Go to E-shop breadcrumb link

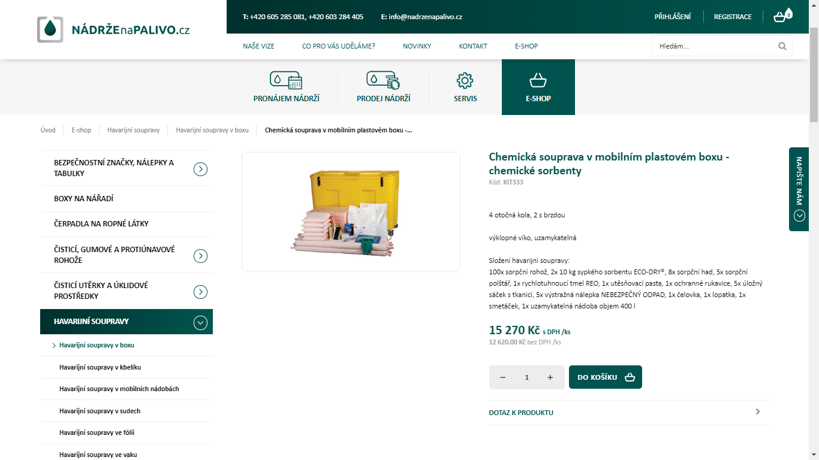point(82,130)
